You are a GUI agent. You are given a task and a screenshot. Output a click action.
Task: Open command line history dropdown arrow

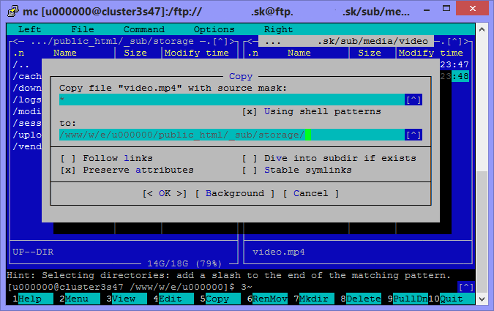(x=465, y=287)
